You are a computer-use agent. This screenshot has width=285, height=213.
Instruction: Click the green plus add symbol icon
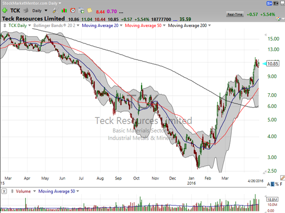(4, 10)
